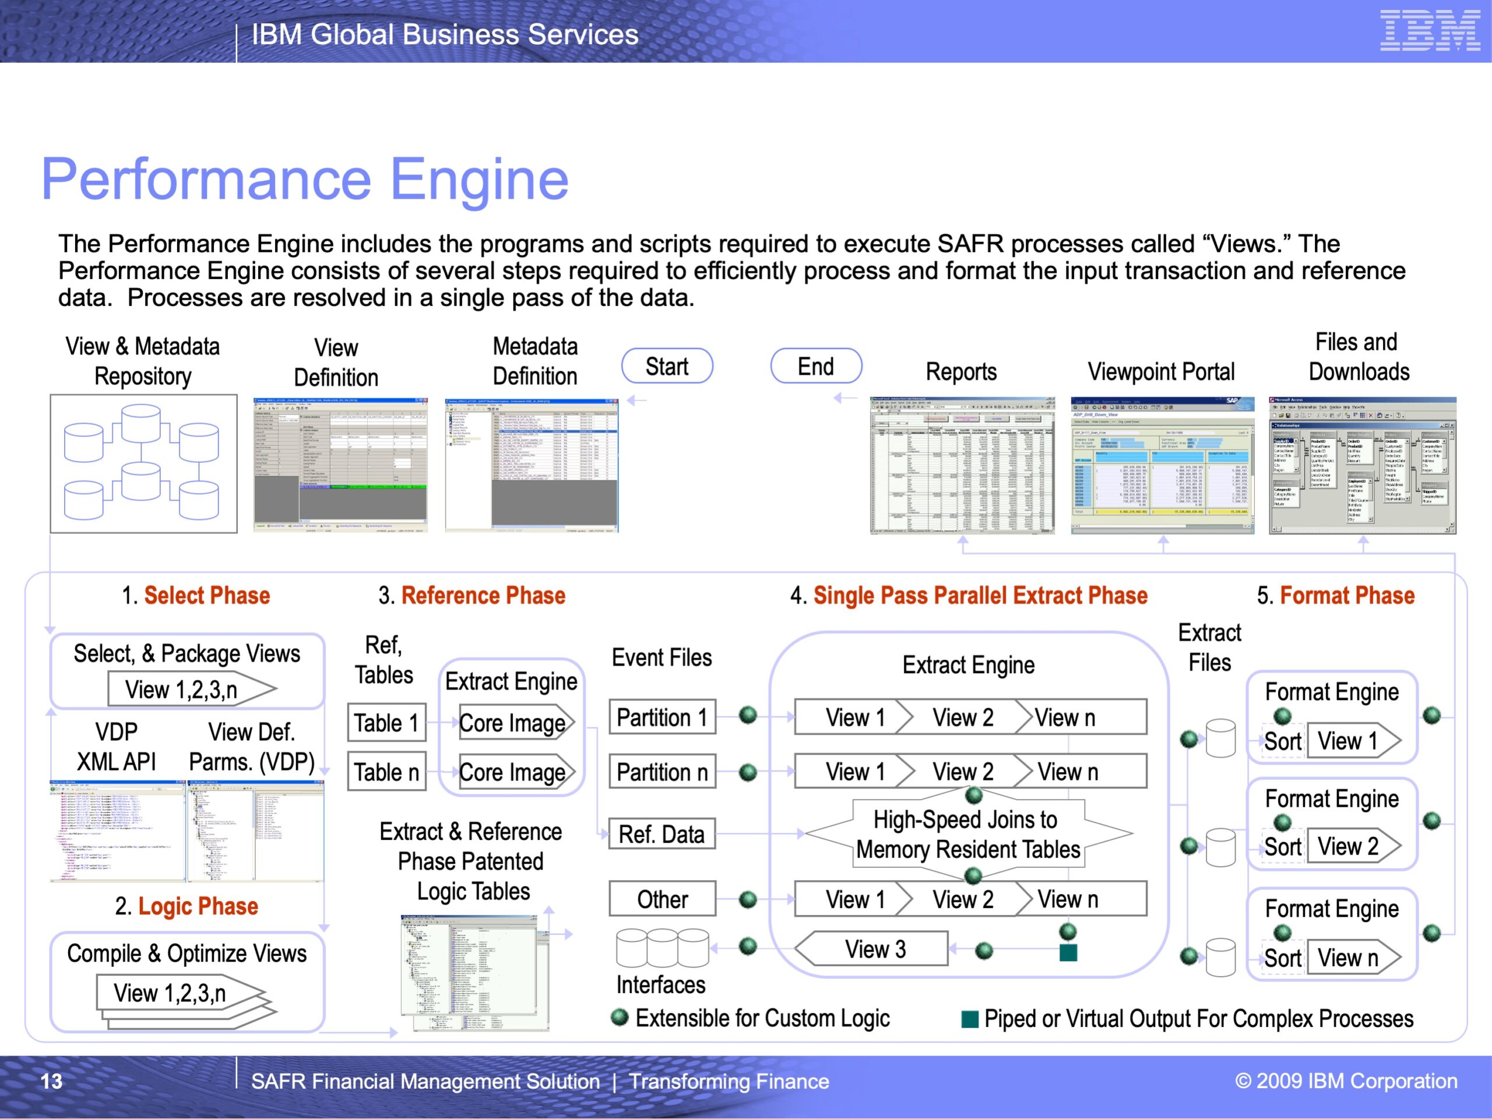Click green sphere next to Partition n
The image size is (1492, 1119).
[x=748, y=772]
